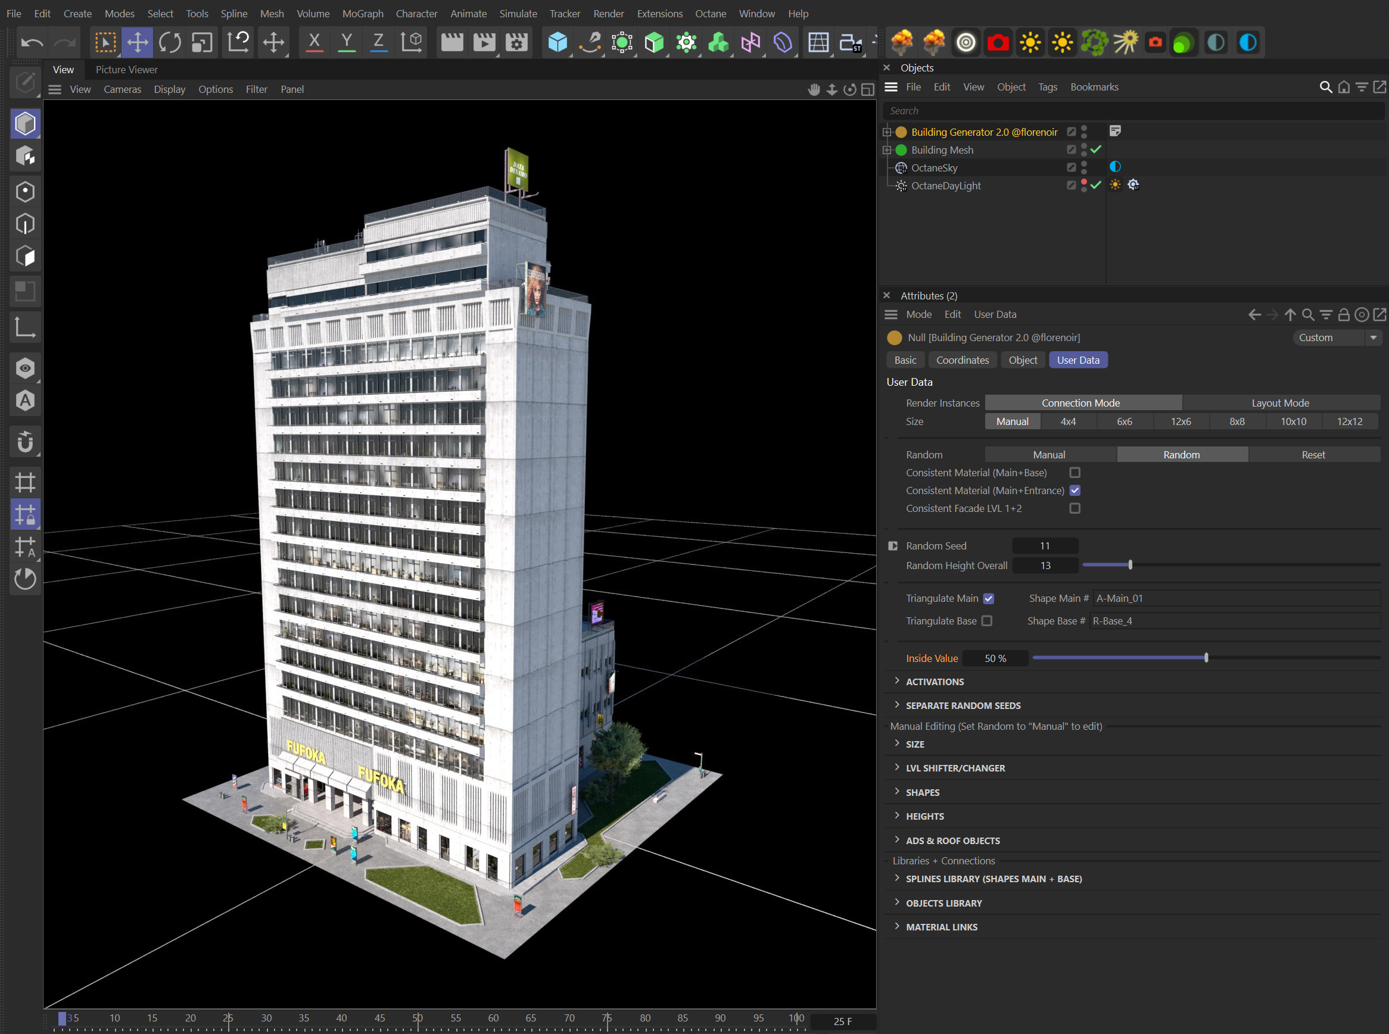Screen dimensions: 1389x1034
Task: Select 6x6 size option button
Action: (1124, 420)
